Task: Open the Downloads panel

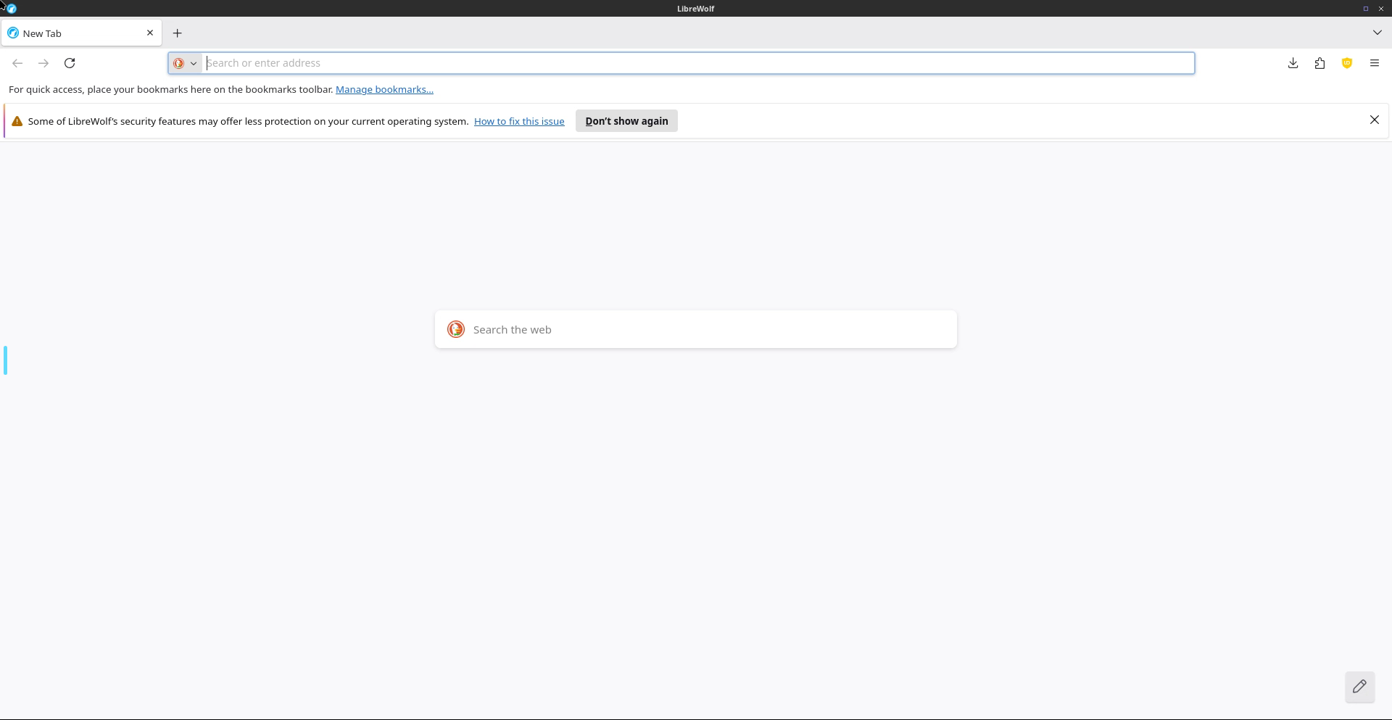Action: pos(1293,63)
